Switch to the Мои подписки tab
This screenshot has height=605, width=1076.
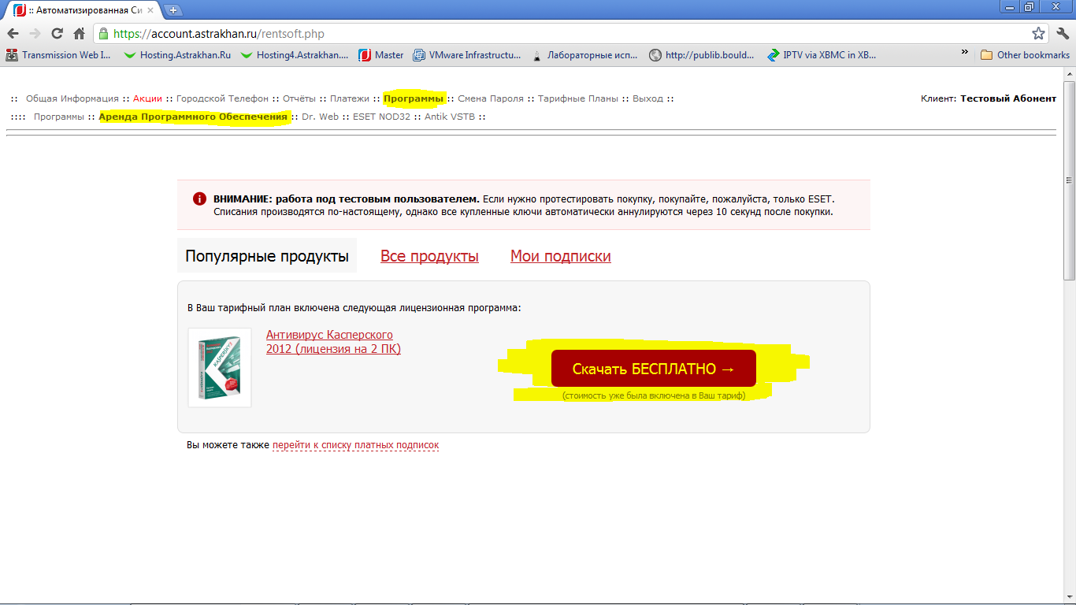pyautogui.click(x=560, y=256)
